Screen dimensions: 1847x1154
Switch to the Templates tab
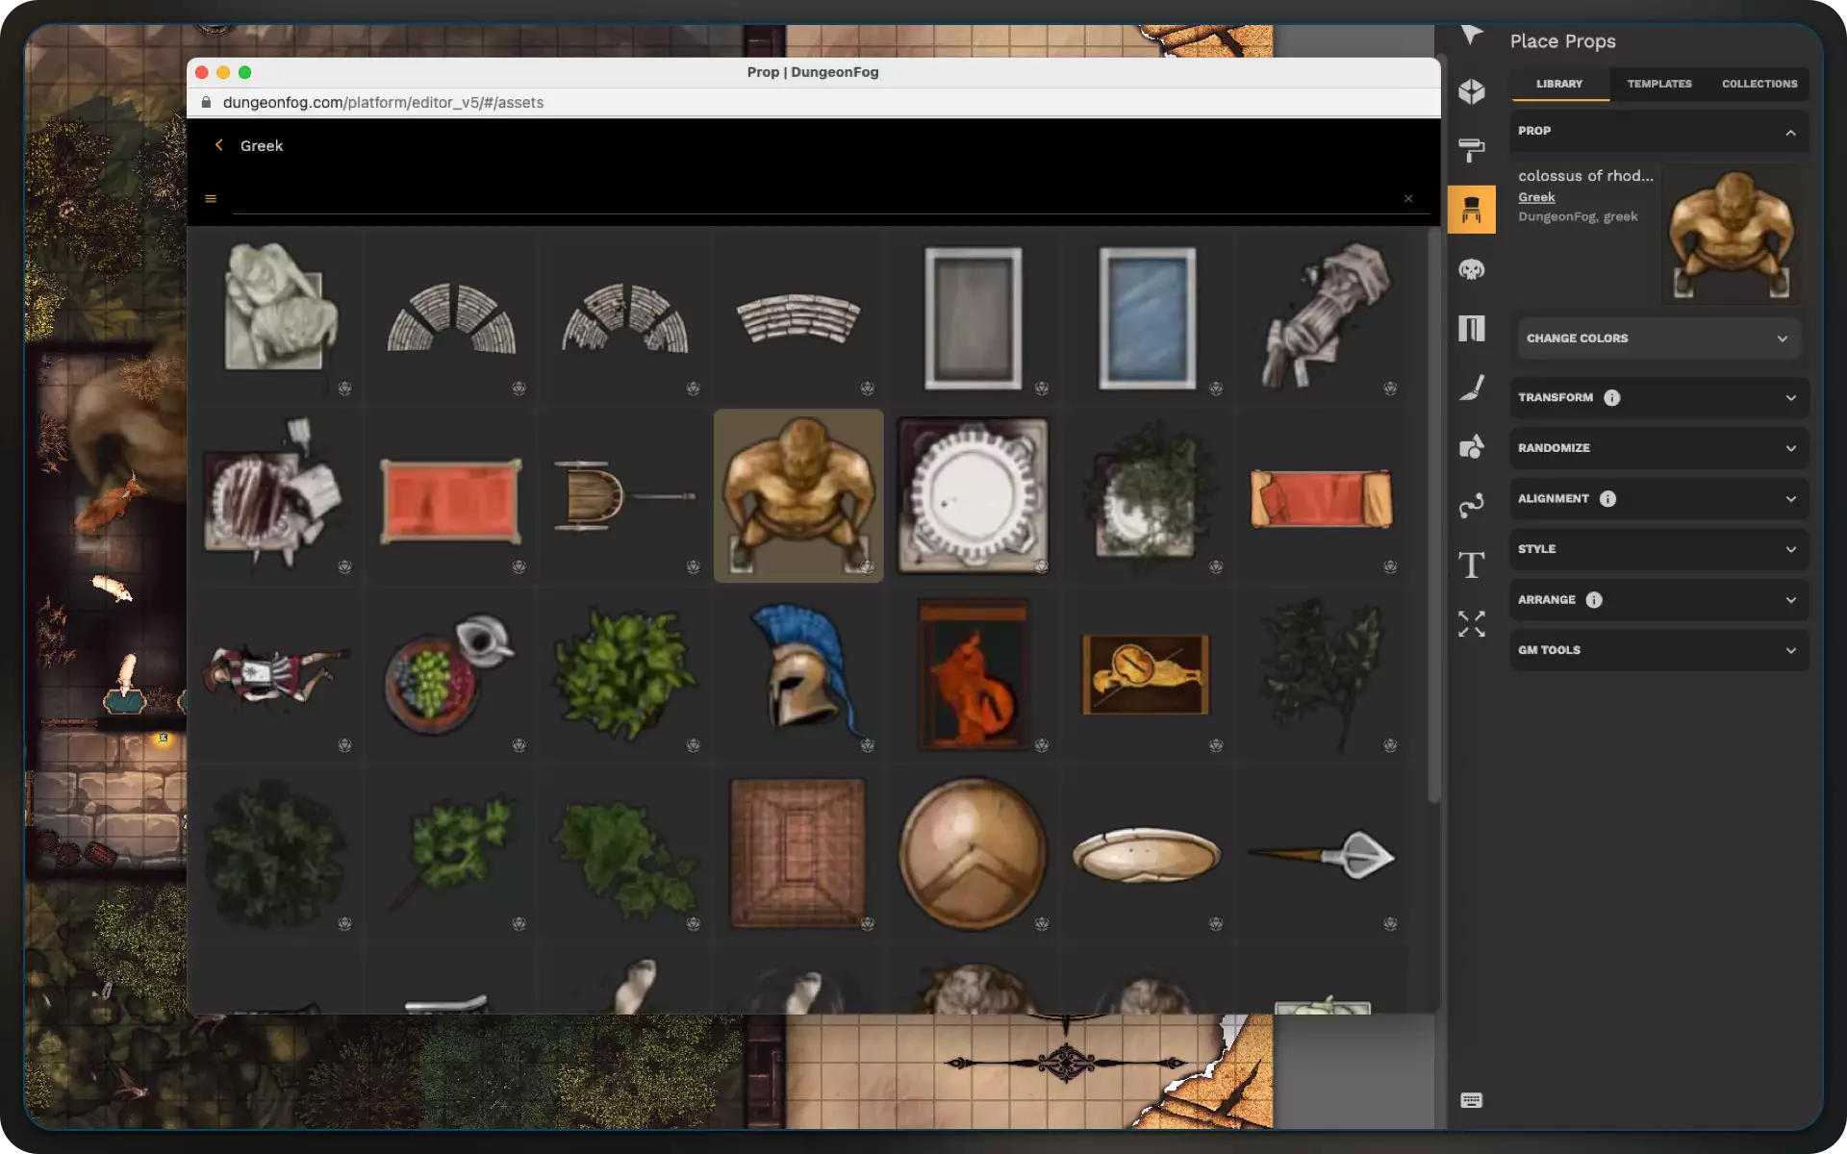pyautogui.click(x=1659, y=84)
